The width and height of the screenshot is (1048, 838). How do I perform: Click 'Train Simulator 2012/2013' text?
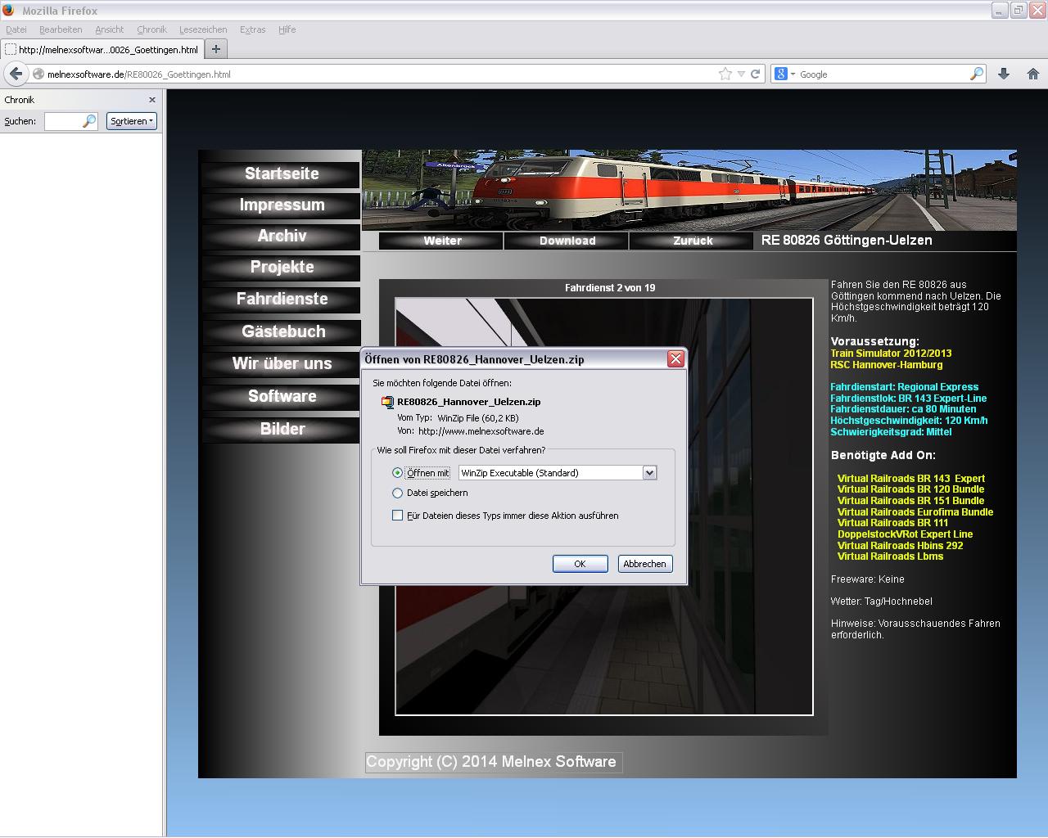click(x=891, y=354)
